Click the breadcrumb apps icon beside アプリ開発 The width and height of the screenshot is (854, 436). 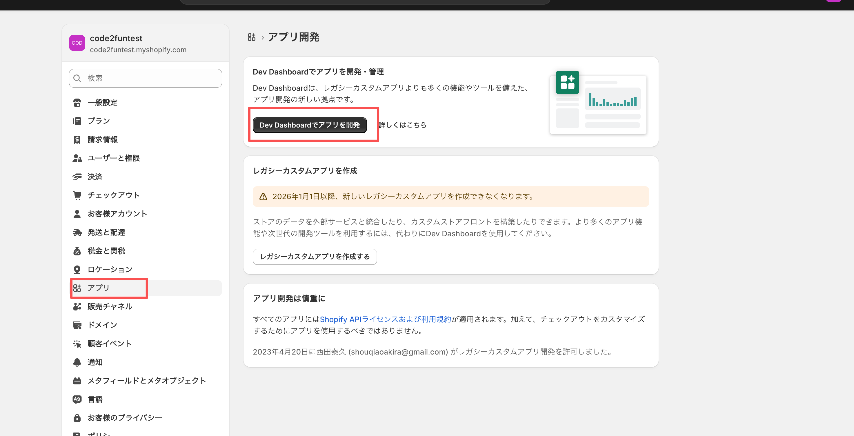coord(252,37)
